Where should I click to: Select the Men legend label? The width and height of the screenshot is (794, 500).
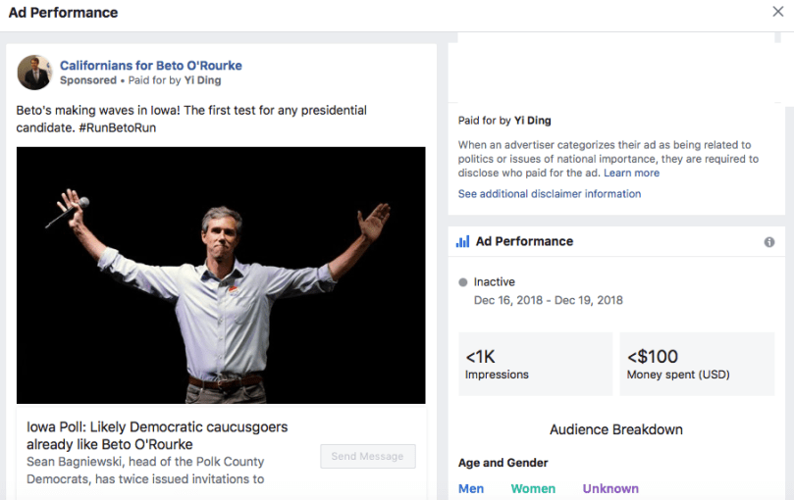click(471, 488)
